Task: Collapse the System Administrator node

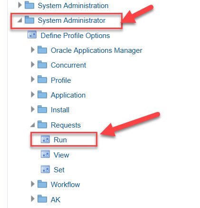Action: click(20, 20)
